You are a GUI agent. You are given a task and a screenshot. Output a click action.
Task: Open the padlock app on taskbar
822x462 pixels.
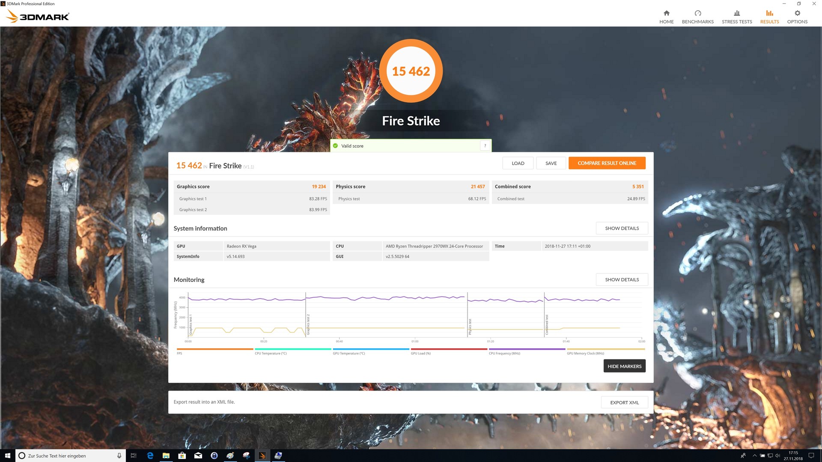(214, 456)
